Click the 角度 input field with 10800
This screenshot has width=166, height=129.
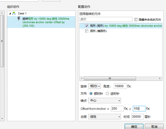point(120,86)
